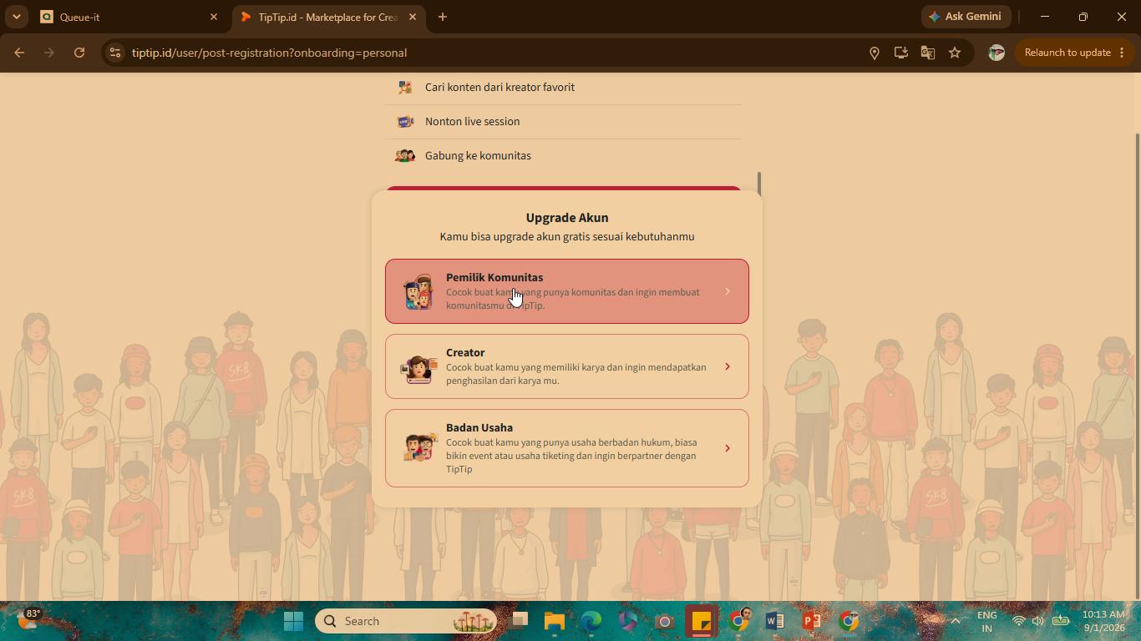The width and height of the screenshot is (1141, 641).
Task: Click the Badan Usaha illustration icon
Action: coord(420,448)
